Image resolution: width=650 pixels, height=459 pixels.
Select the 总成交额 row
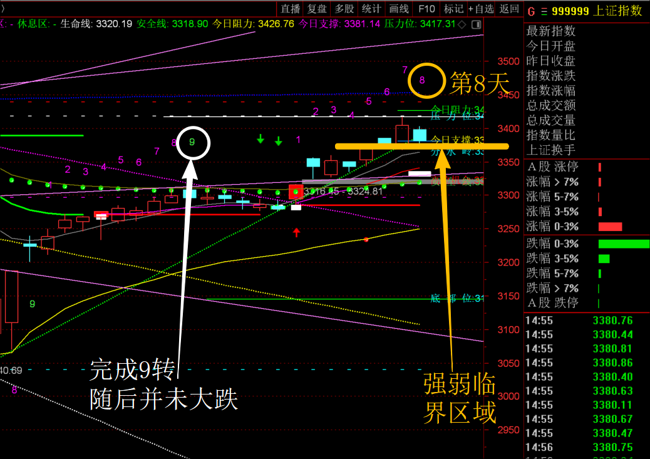pos(587,105)
